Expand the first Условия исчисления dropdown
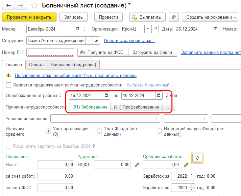 click(x=156, y=118)
